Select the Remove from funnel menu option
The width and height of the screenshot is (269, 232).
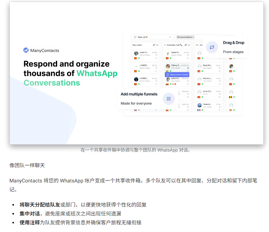179,75
